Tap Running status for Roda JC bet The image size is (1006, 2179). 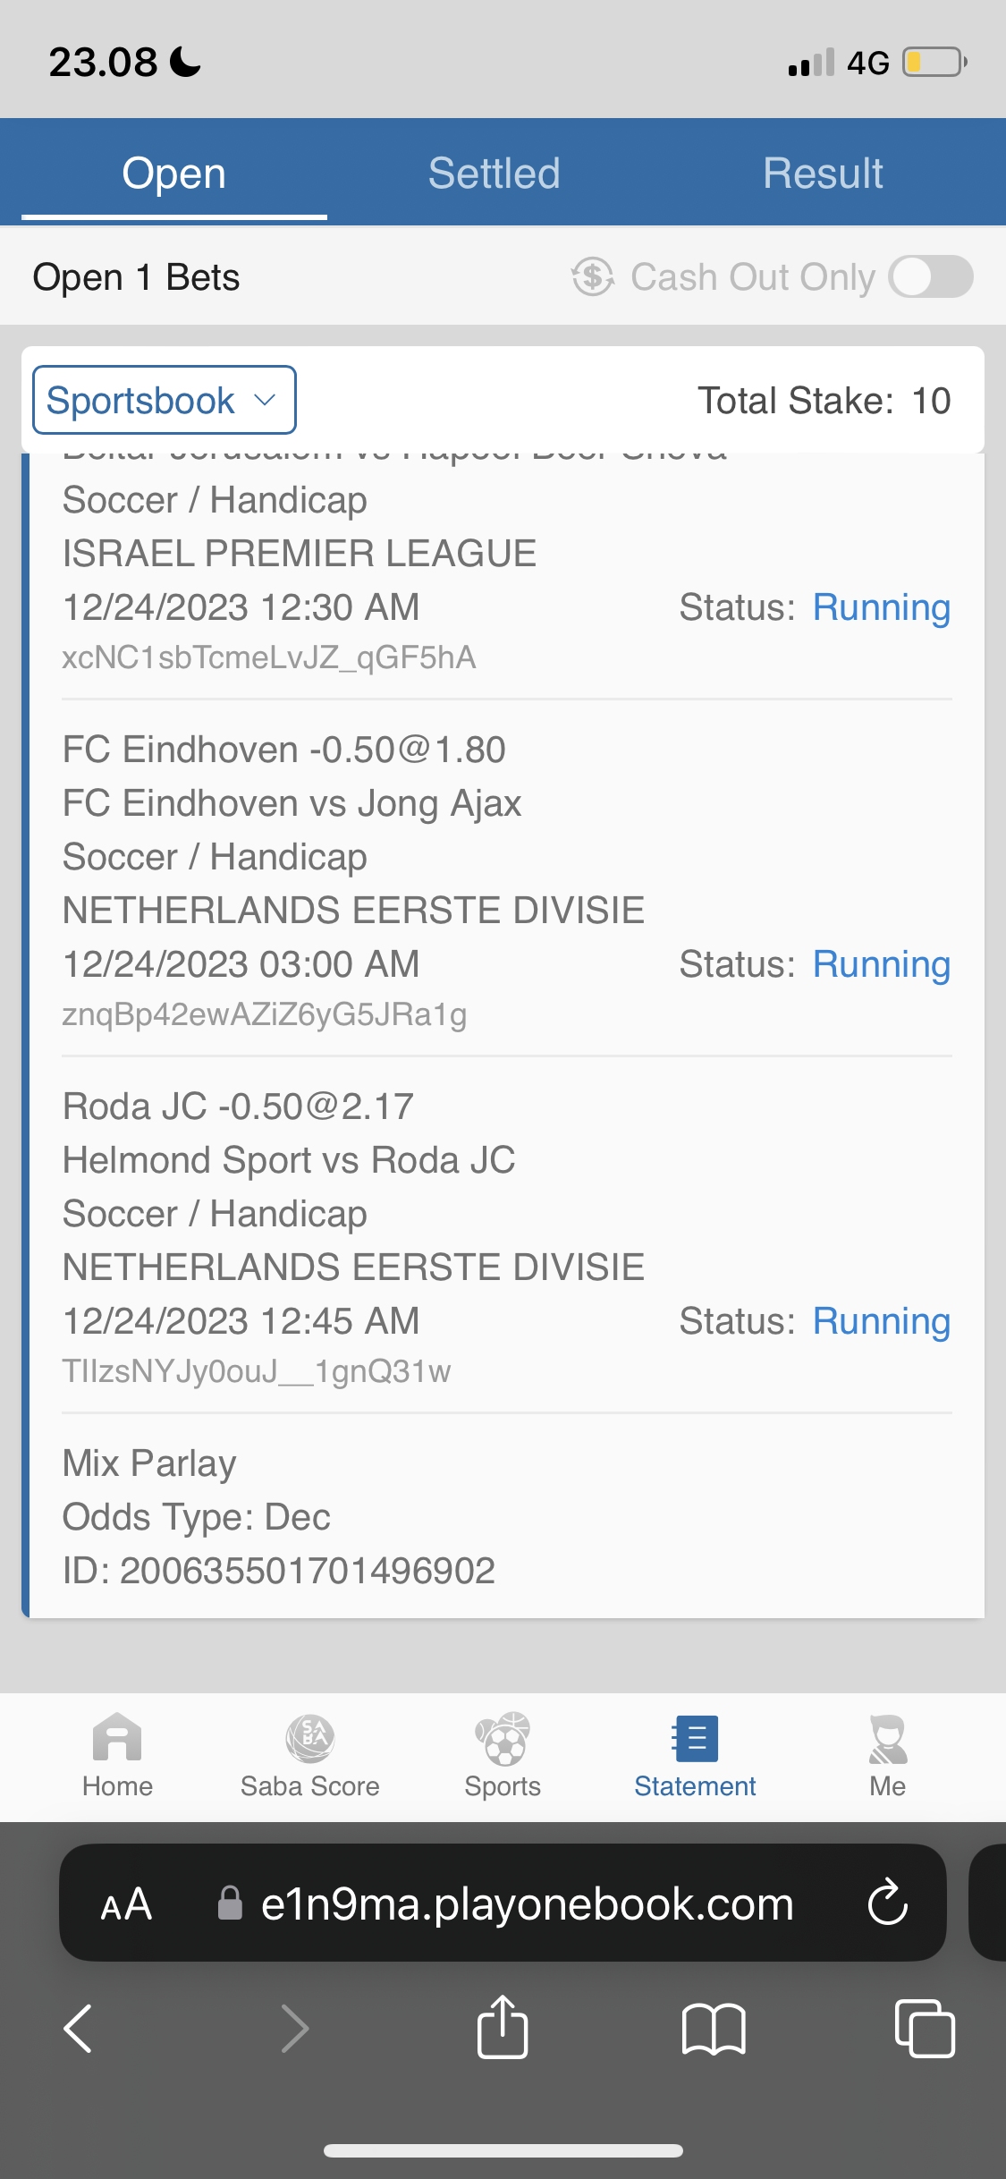tap(881, 1321)
